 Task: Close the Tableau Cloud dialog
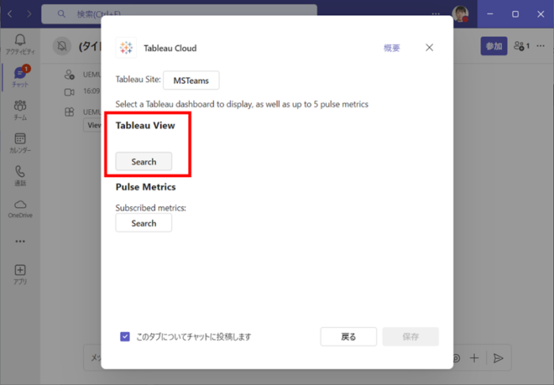(429, 47)
